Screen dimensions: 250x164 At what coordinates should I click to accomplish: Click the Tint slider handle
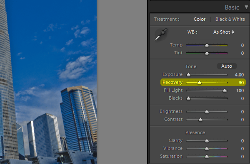pos(207,53)
